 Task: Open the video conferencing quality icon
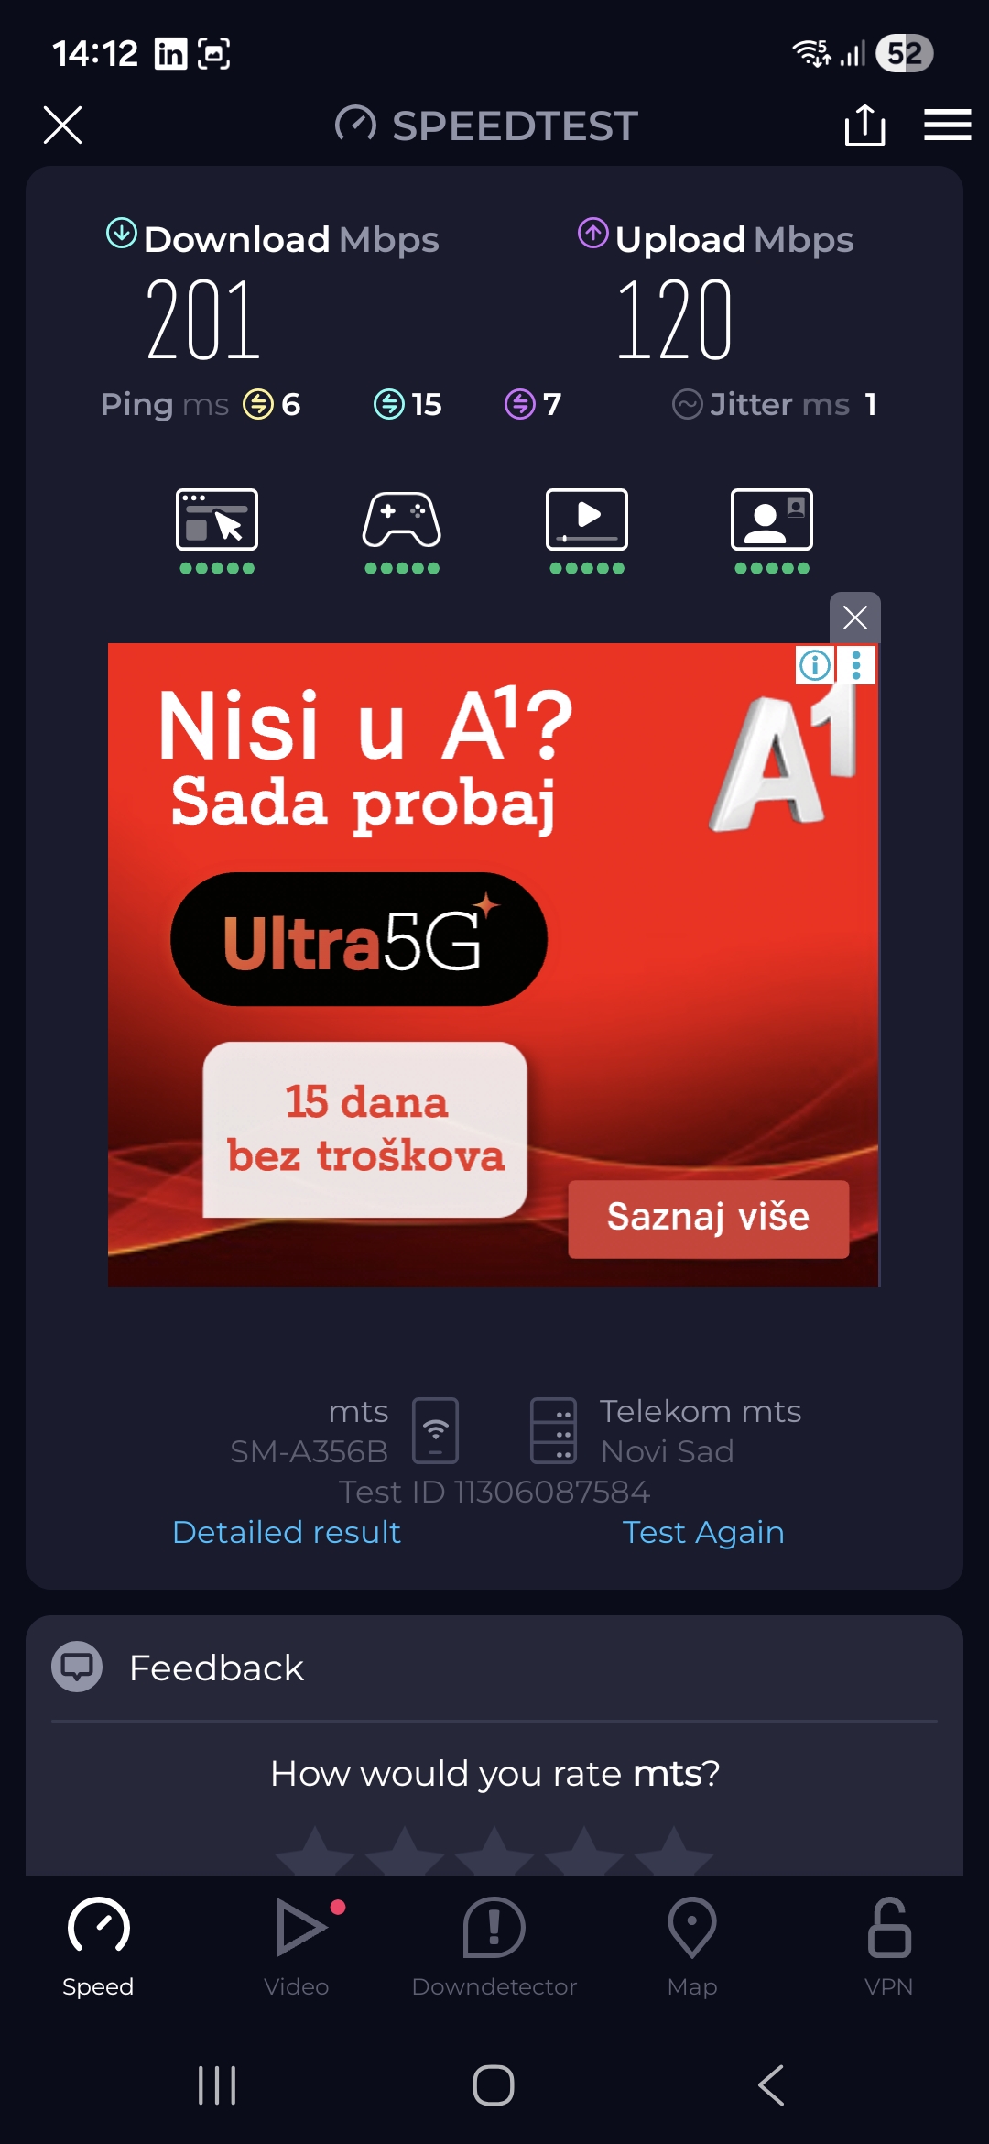(x=772, y=531)
